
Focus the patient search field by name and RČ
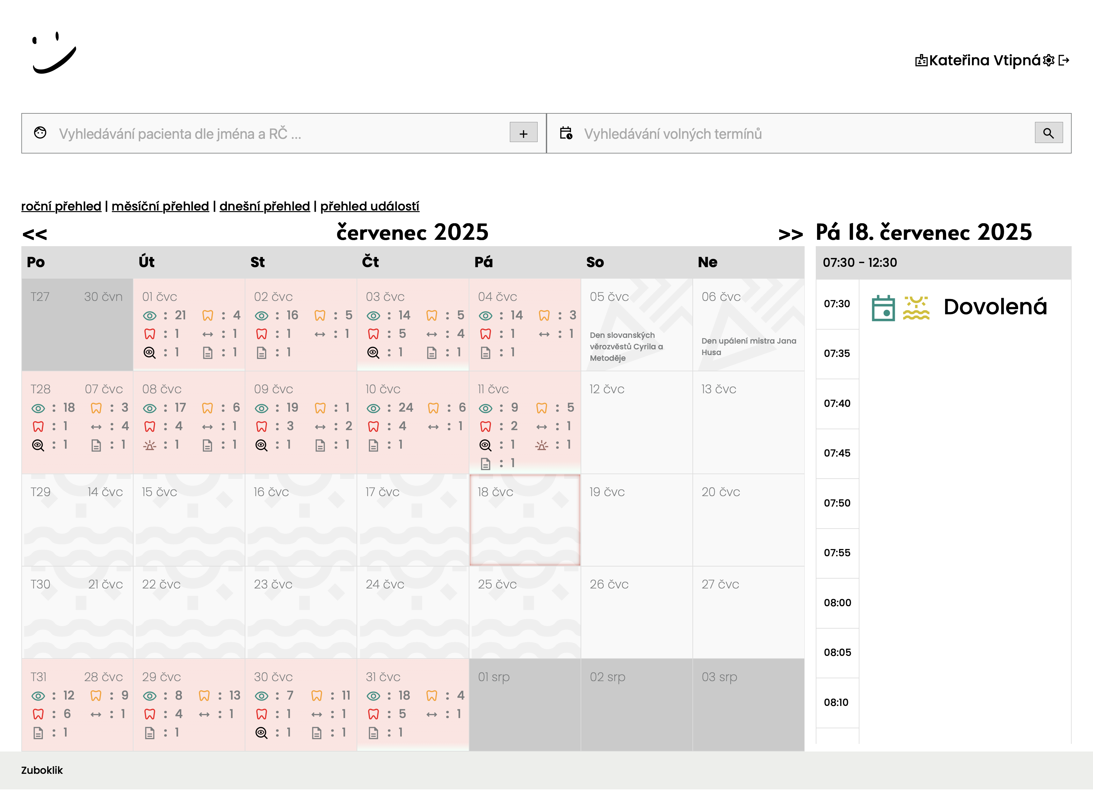point(279,133)
